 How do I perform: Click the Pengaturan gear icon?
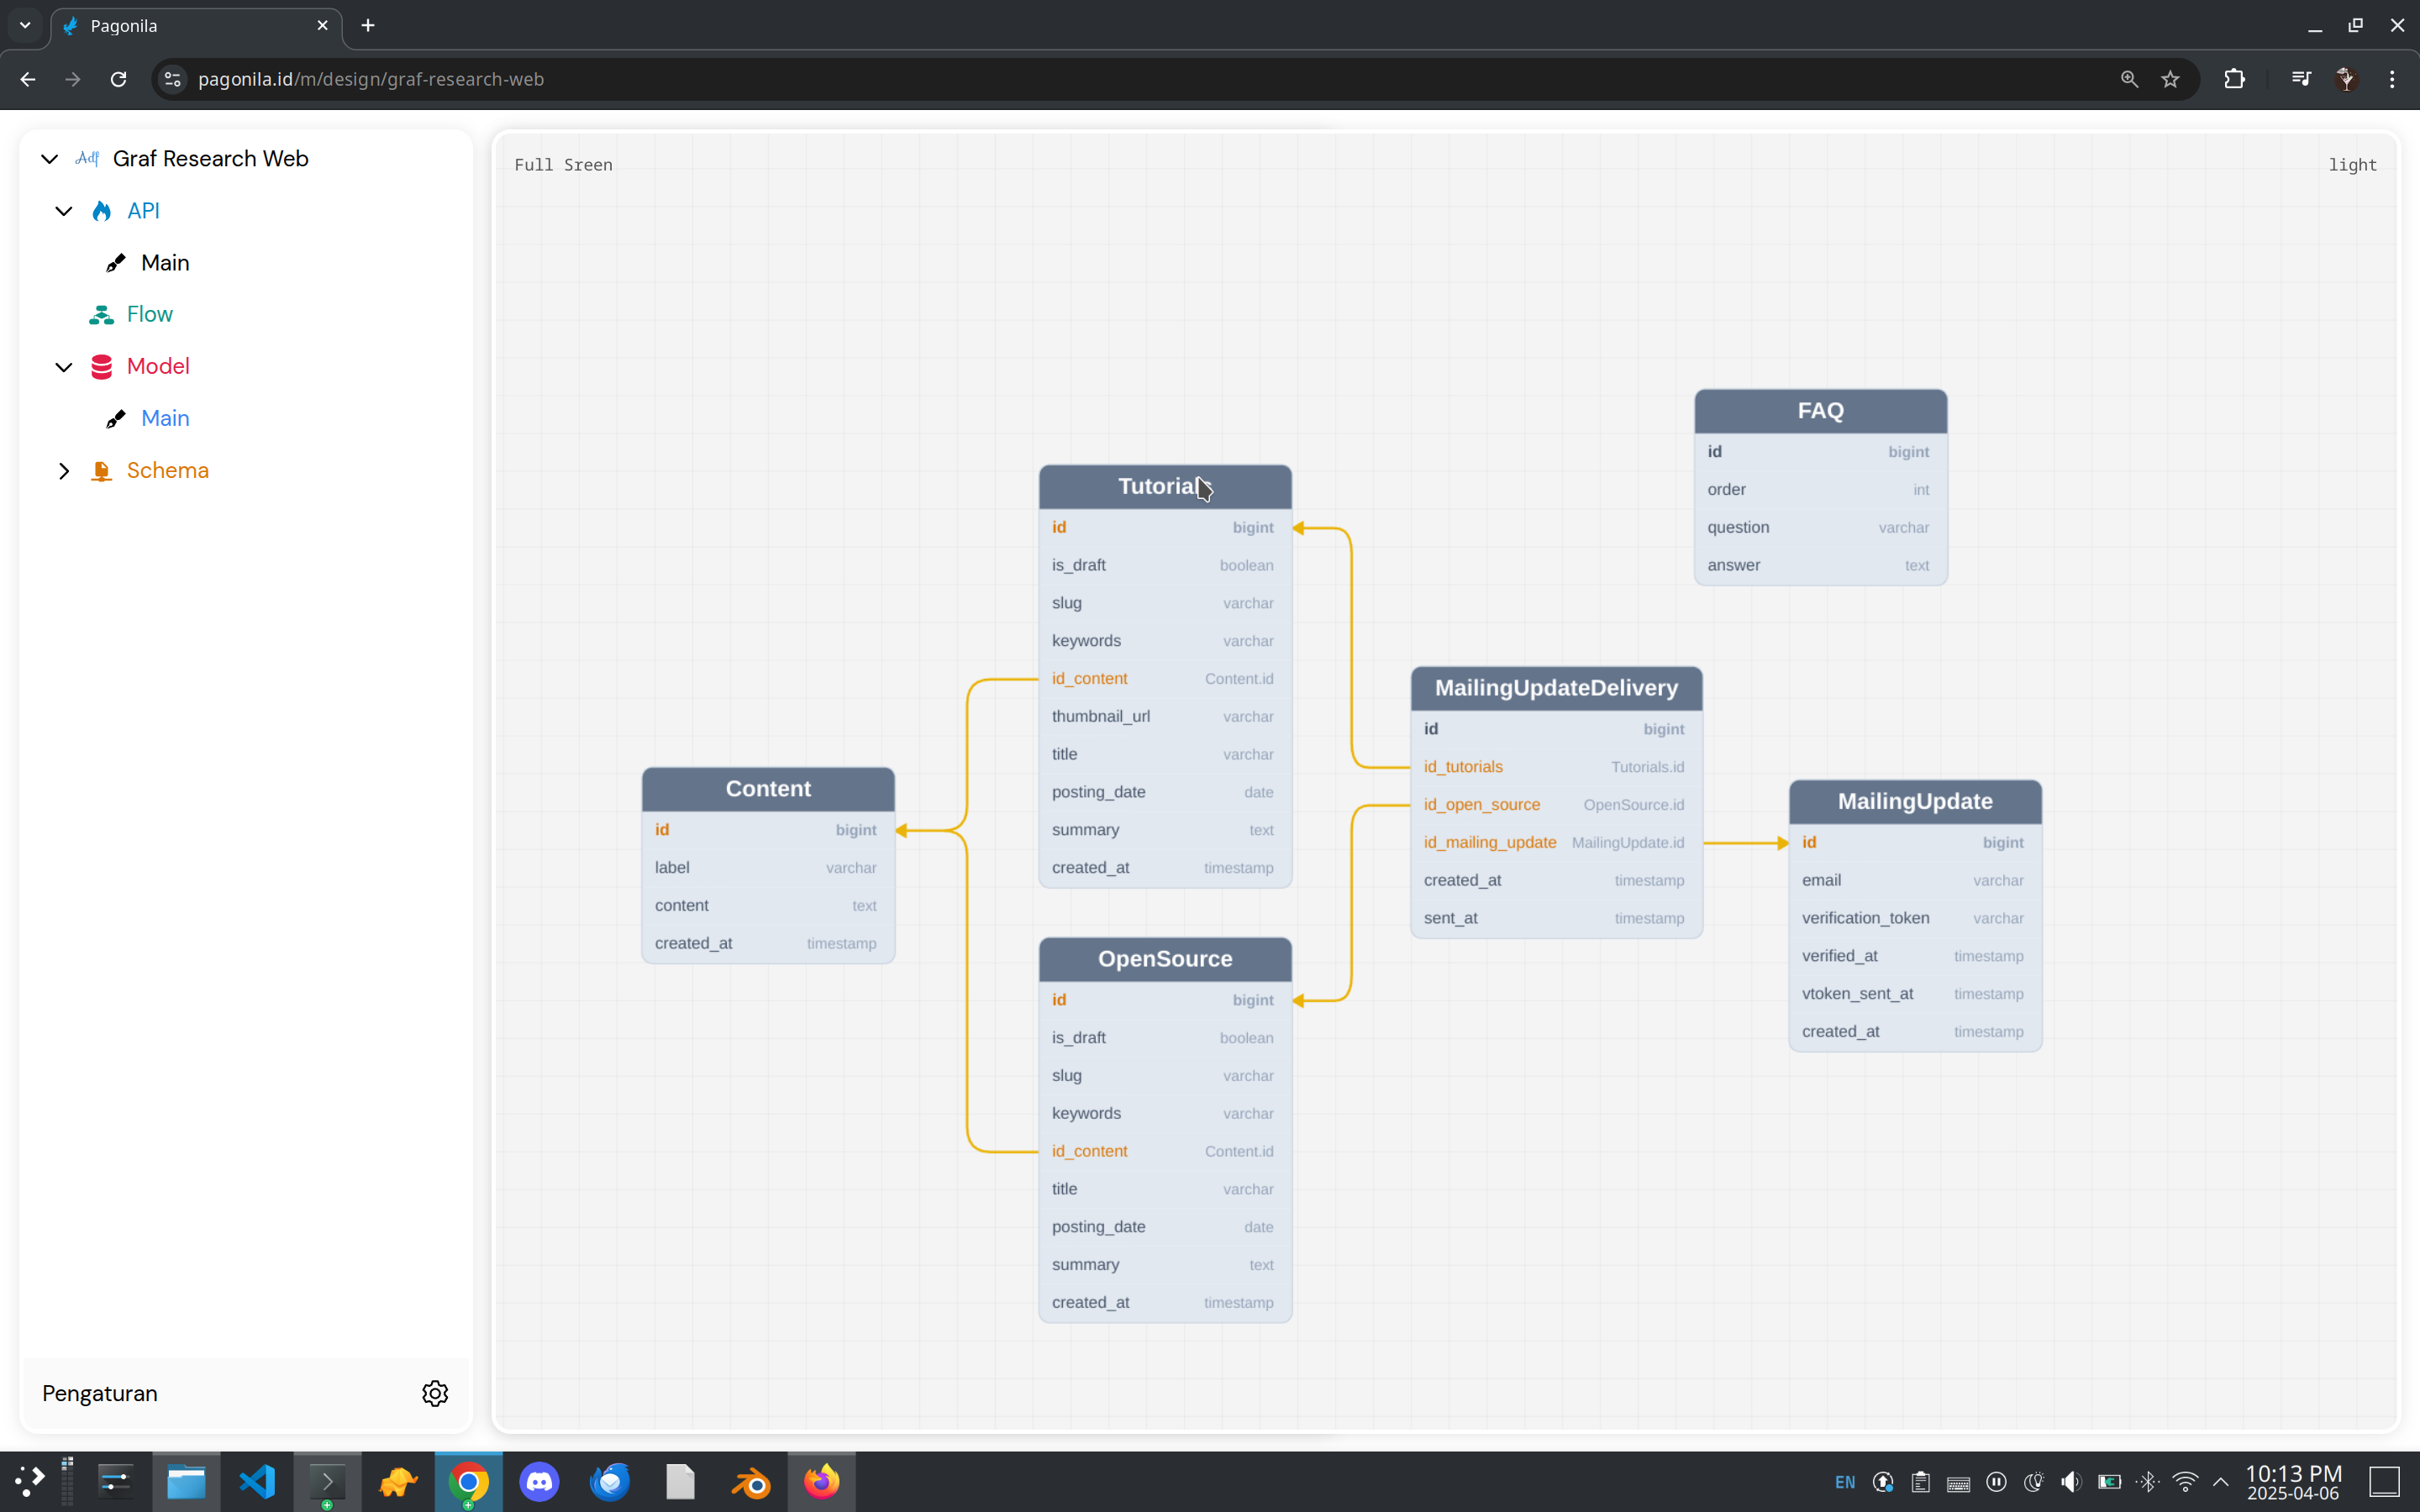[x=435, y=1393]
